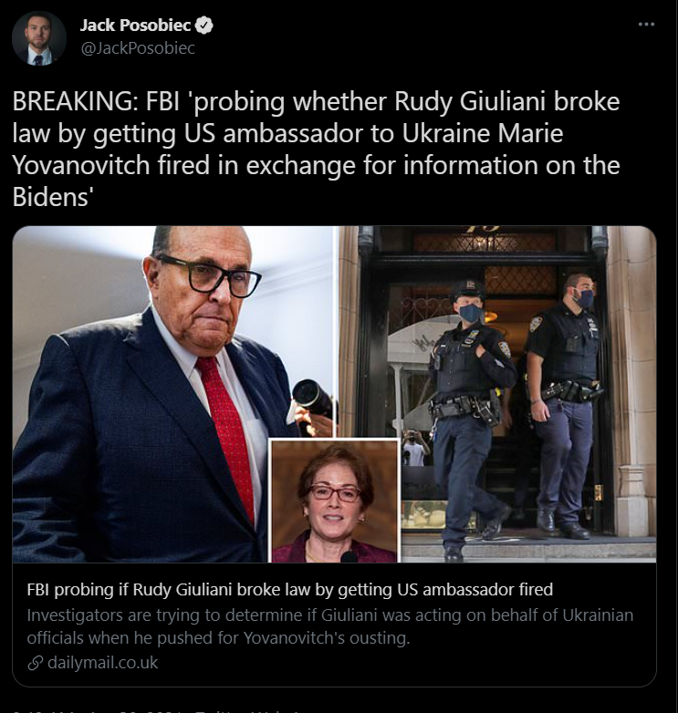
Task: Visit the @JackPosobiec handle link
Action: tap(138, 48)
